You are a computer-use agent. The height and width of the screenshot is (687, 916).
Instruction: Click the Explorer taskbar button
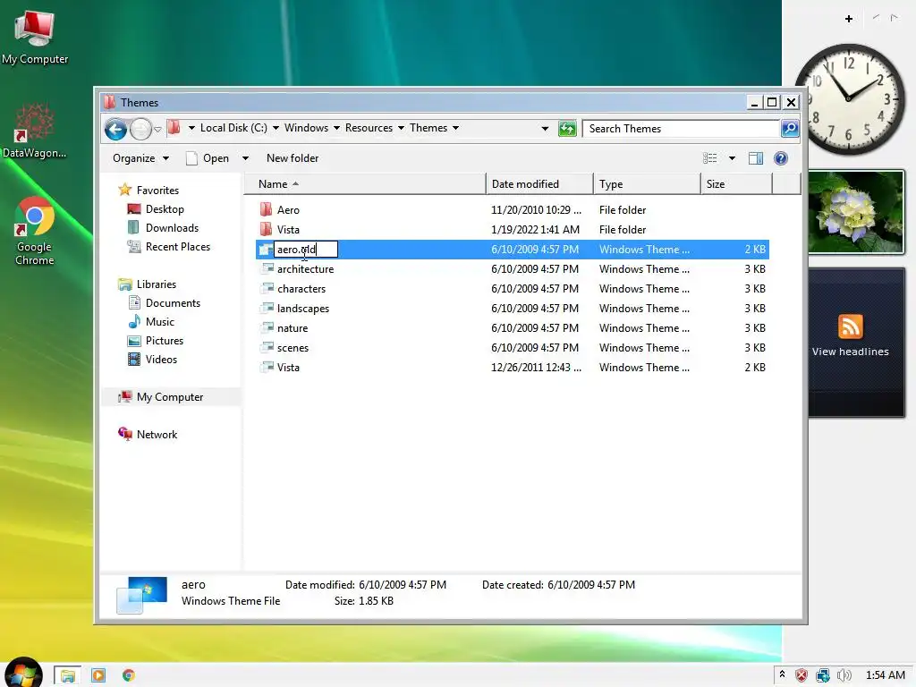click(67, 676)
